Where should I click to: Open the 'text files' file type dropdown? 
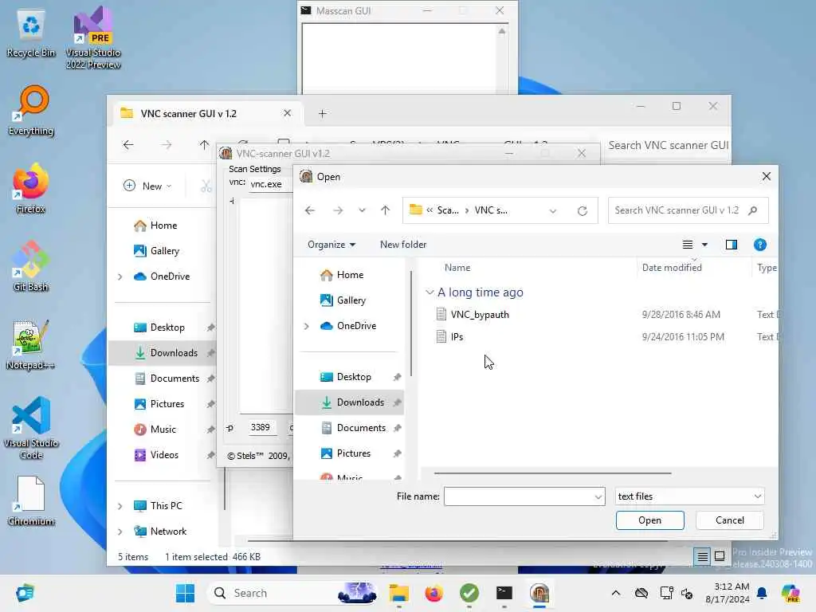click(x=689, y=496)
